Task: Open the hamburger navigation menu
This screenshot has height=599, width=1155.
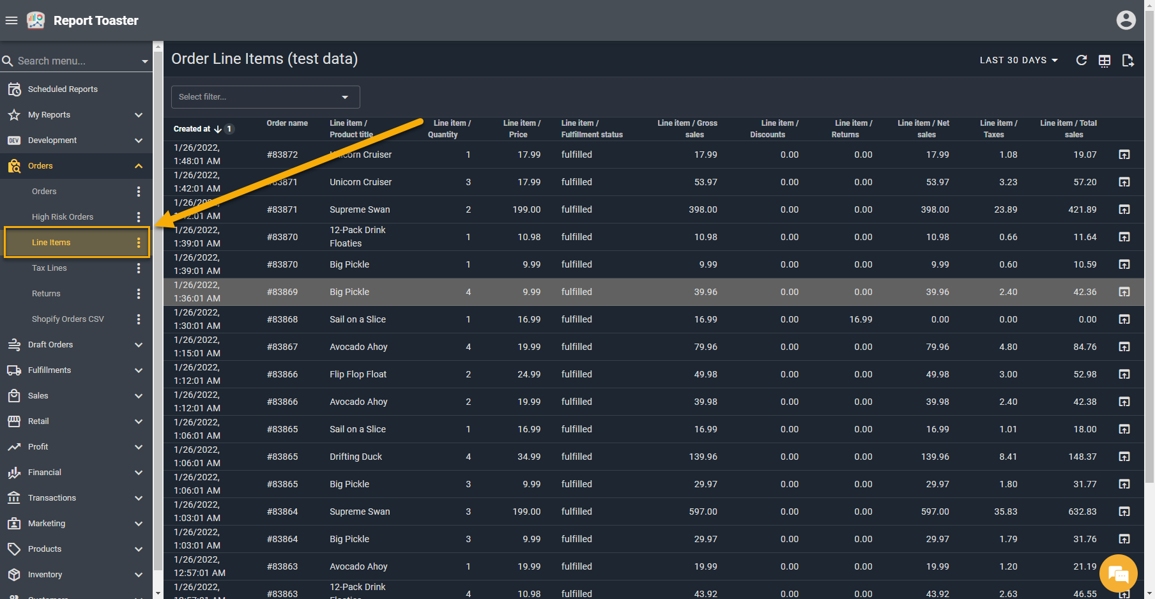Action: click(11, 20)
